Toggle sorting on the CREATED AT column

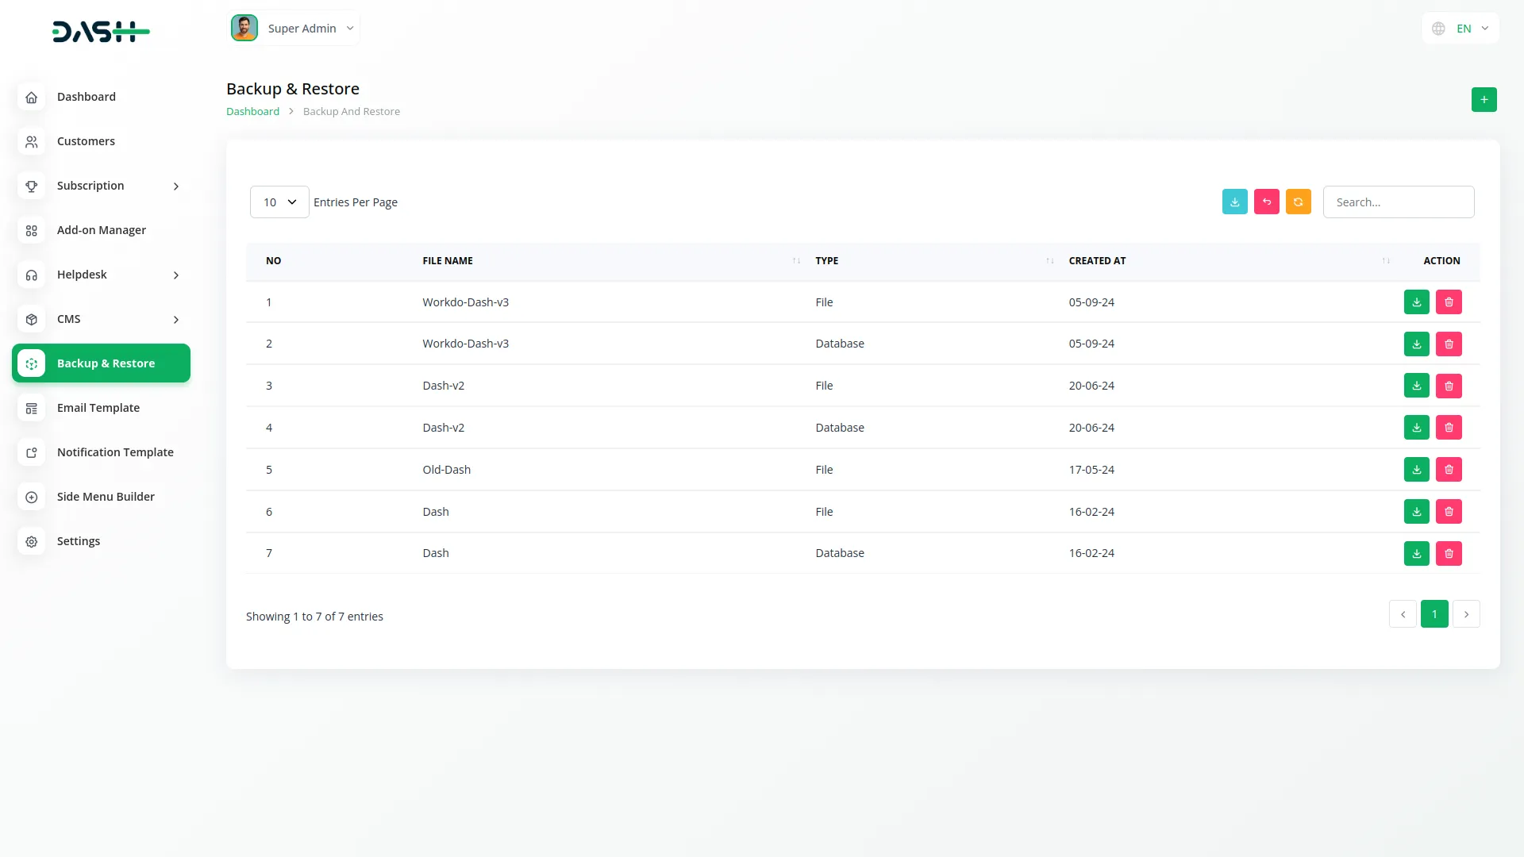pos(1385,260)
